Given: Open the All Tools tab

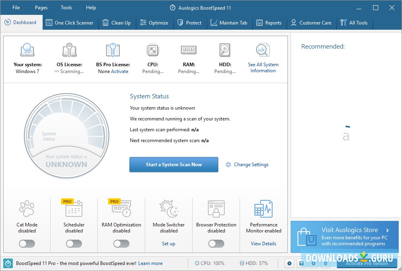Looking at the screenshot, I should 355,22.
